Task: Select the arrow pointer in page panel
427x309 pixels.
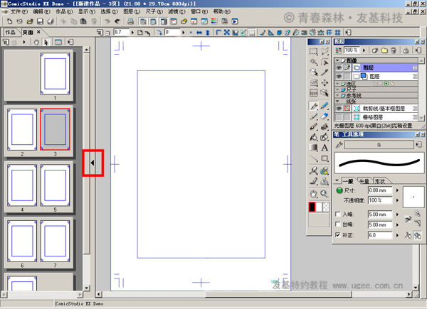Action: 46,42
